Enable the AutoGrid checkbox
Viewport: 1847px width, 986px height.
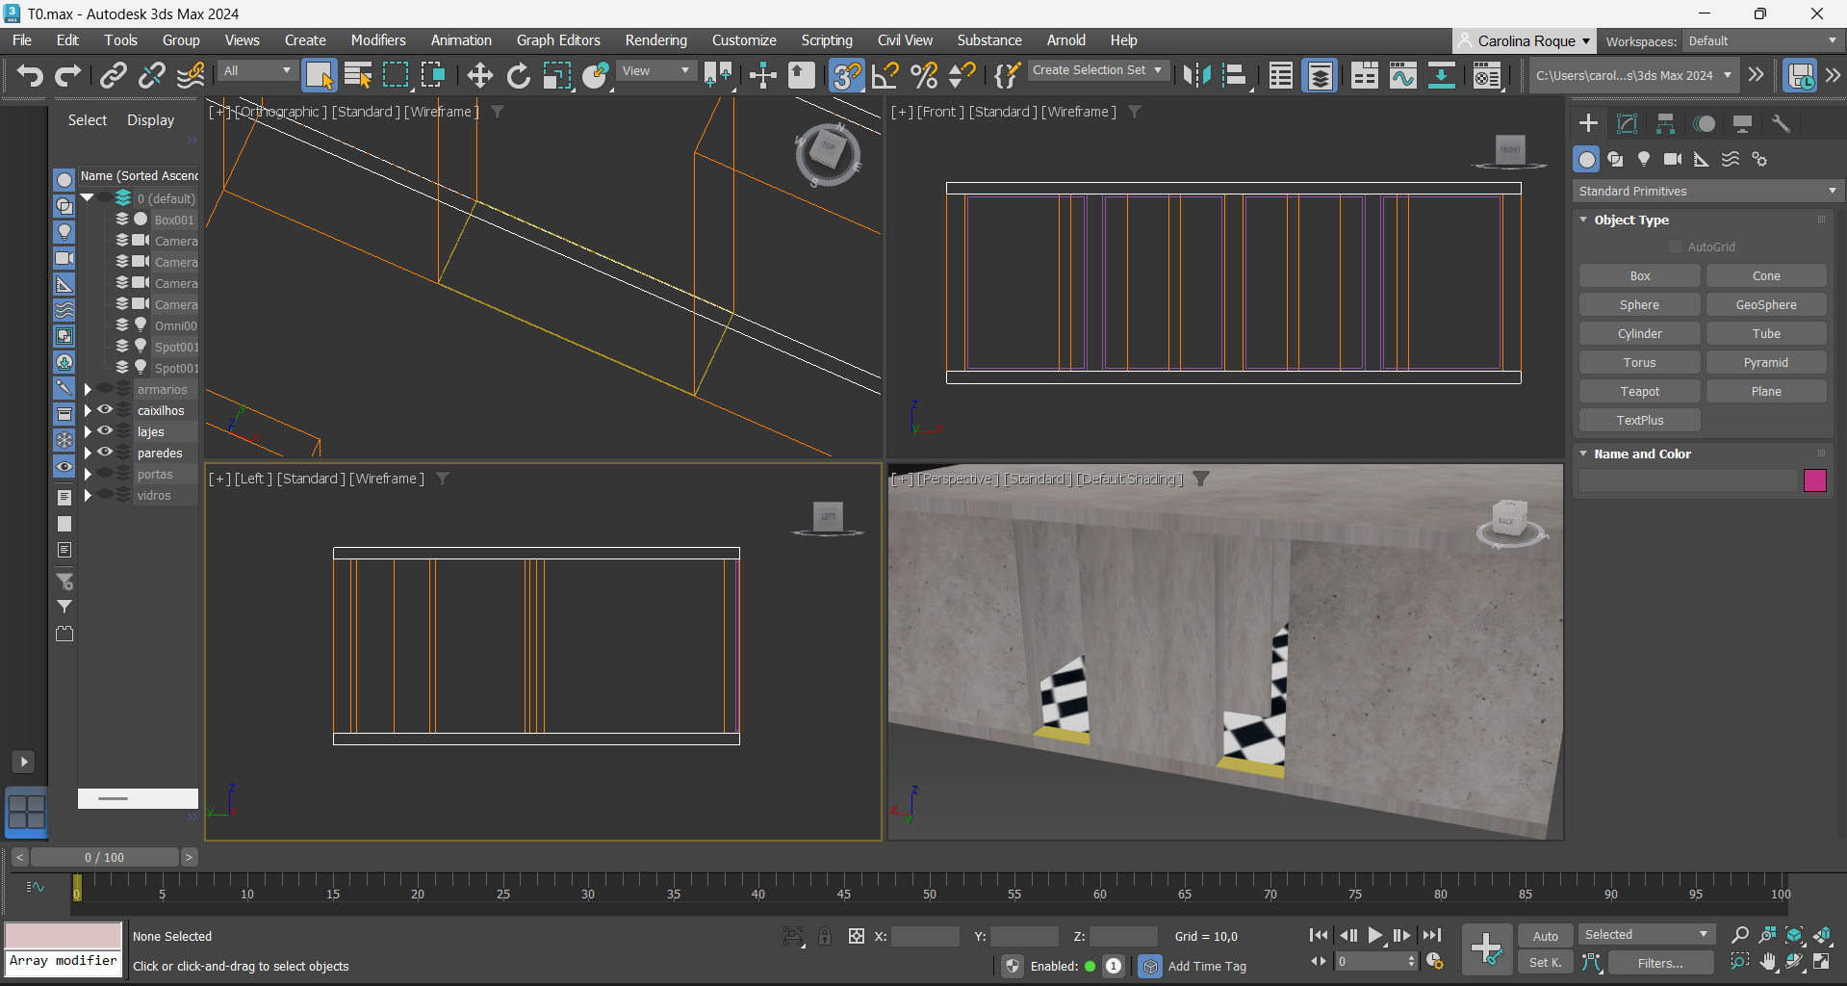[x=1676, y=246]
